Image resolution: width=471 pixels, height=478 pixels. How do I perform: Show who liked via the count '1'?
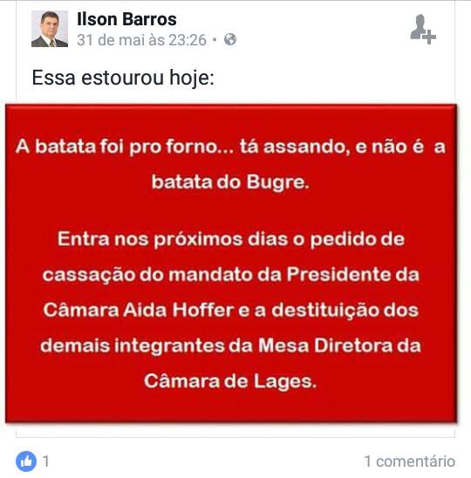(x=46, y=461)
